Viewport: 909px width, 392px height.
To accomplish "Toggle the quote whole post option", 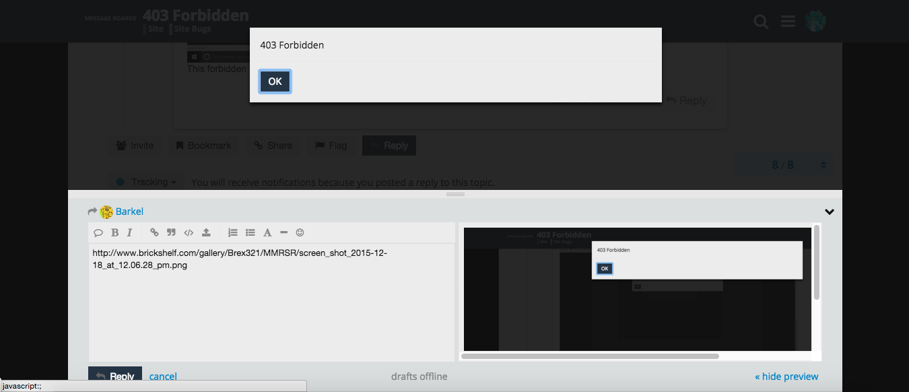I will [x=98, y=232].
